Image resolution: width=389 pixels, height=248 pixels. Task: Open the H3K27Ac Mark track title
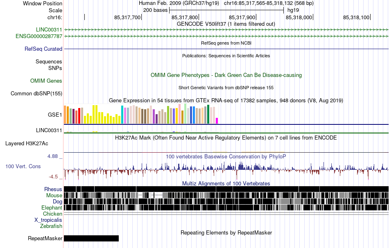(x=226, y=138)
